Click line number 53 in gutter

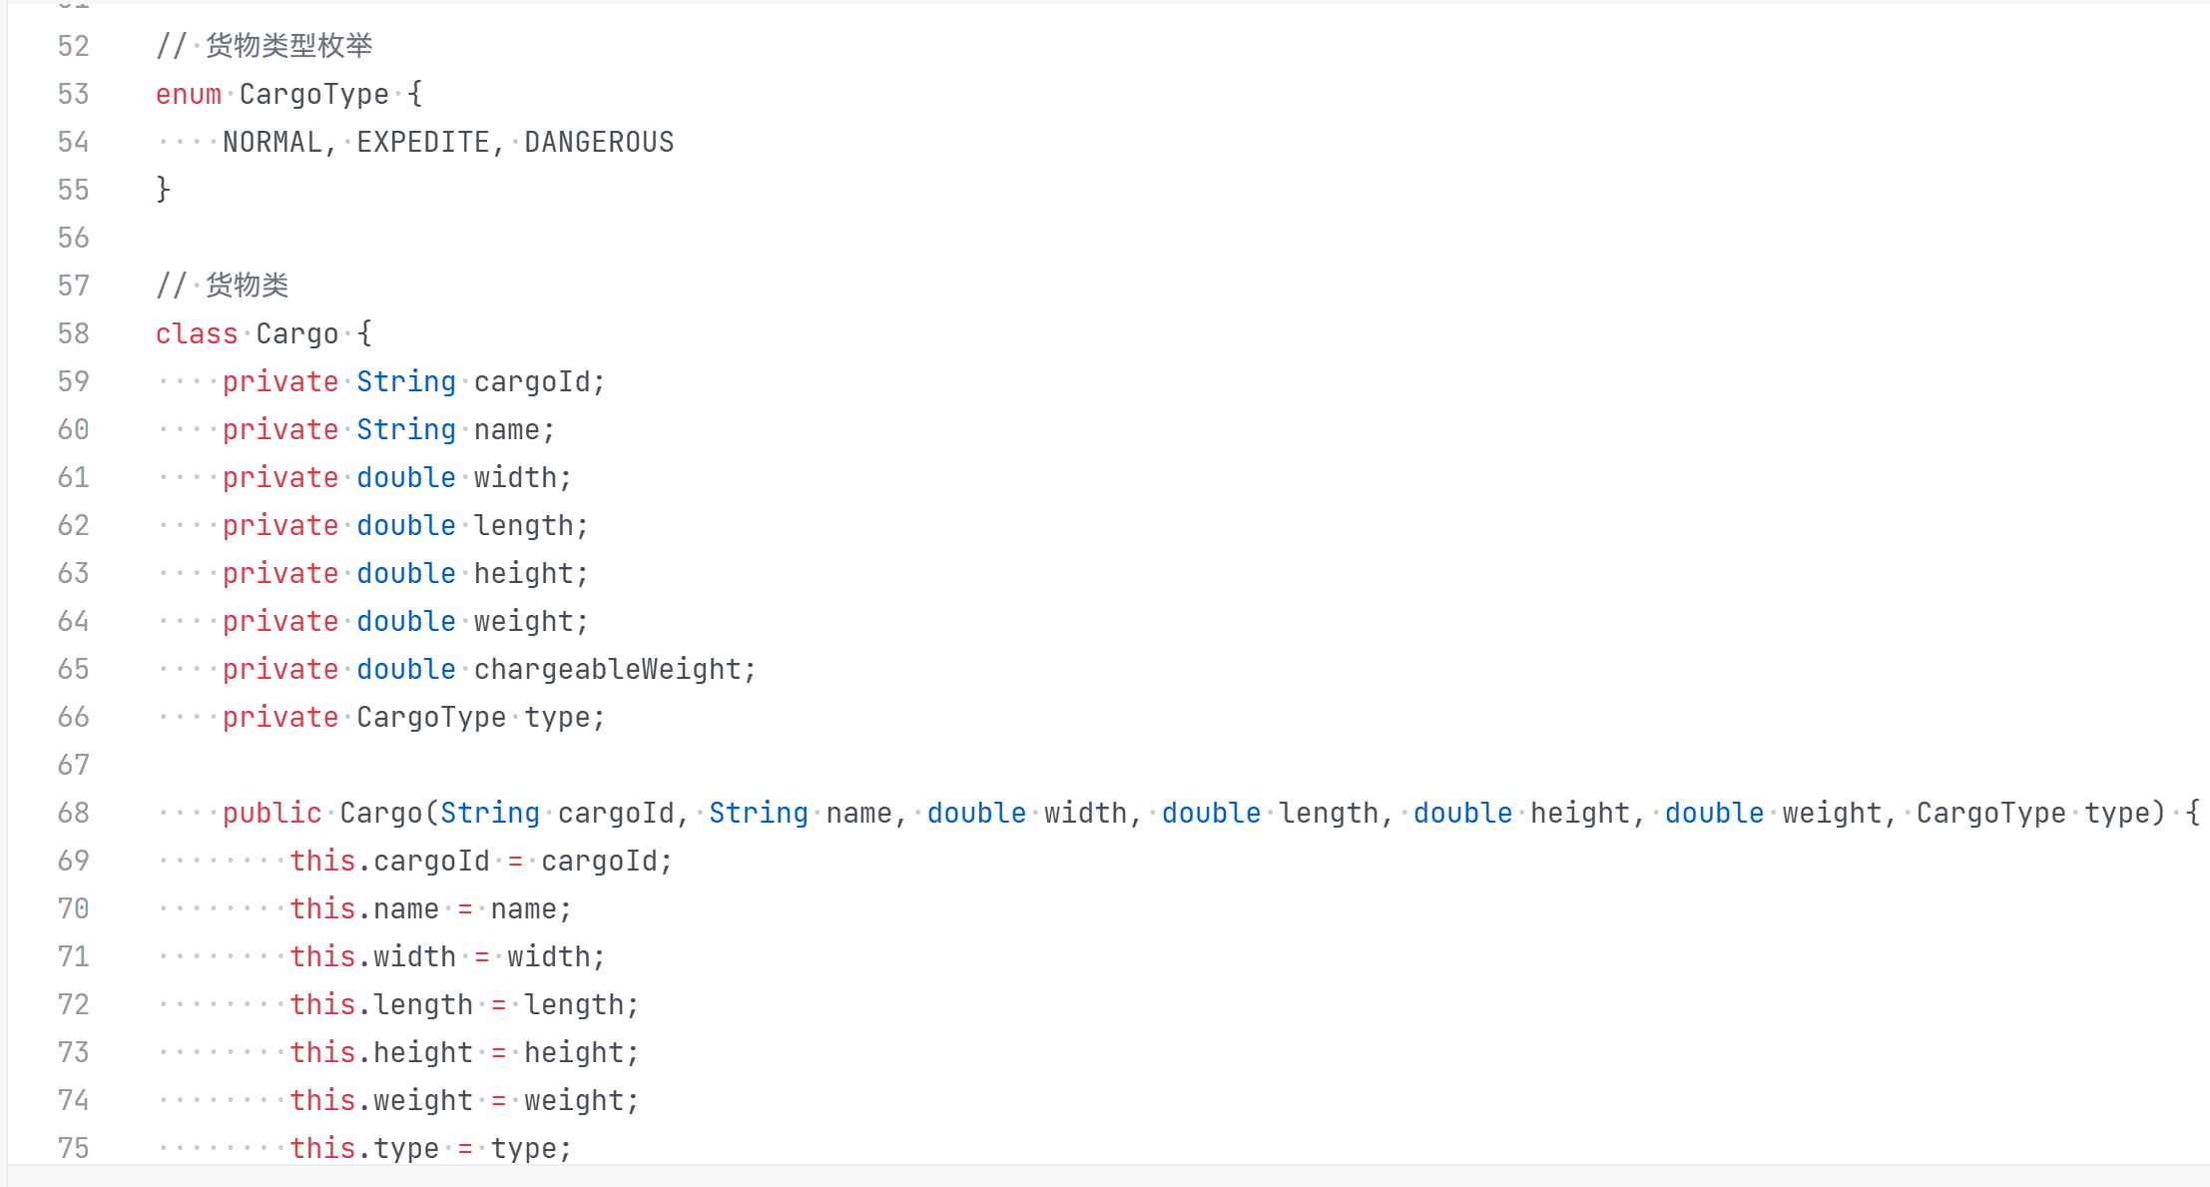pos(73,94)
